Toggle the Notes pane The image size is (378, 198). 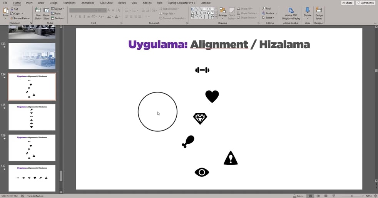(x=298, y=196)
